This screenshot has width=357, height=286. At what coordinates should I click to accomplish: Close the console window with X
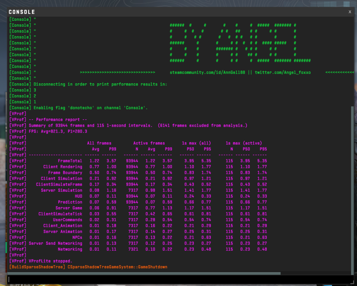350,12
